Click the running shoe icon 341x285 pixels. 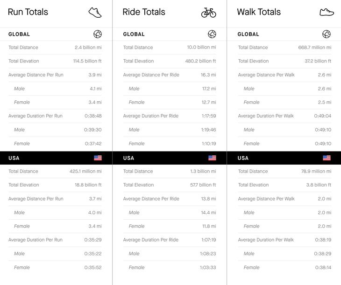tap(95, 12)
